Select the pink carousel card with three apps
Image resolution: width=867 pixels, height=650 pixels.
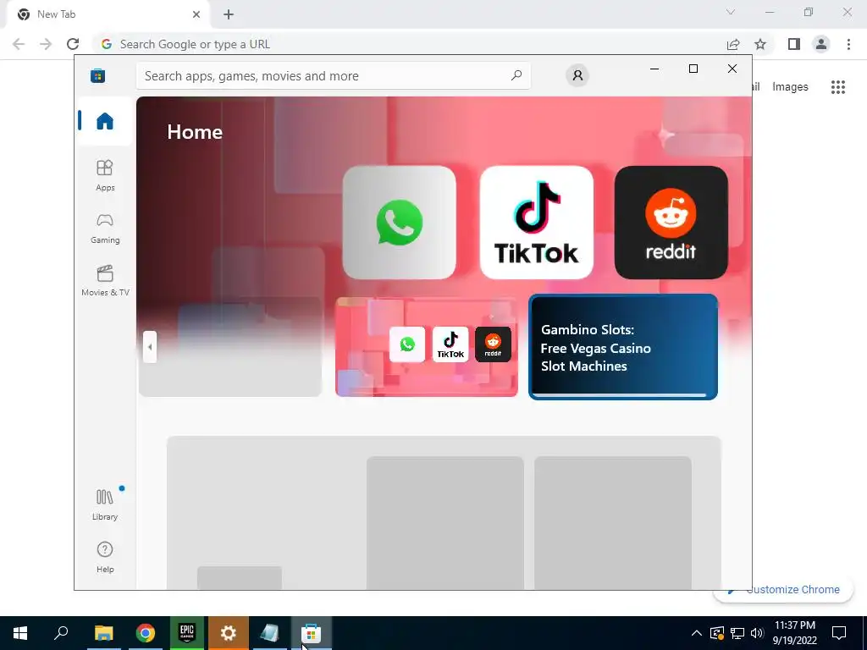pyautogui.click(x=427, y=347)
